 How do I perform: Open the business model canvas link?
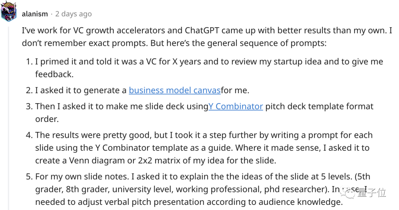tap(174, 90)
